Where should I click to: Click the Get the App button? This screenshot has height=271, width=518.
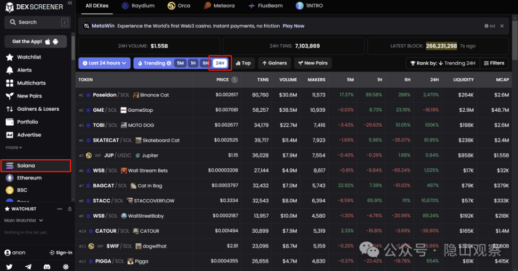[x=35, y=42]
